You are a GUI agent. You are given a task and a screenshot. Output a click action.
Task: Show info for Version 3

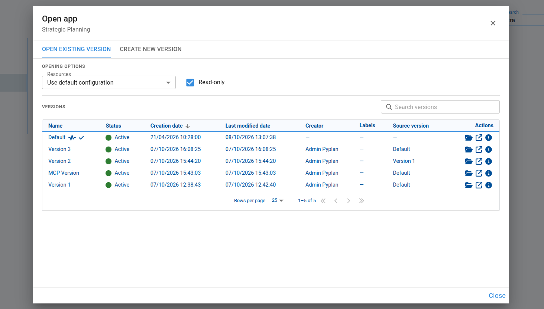pos(489,149)
